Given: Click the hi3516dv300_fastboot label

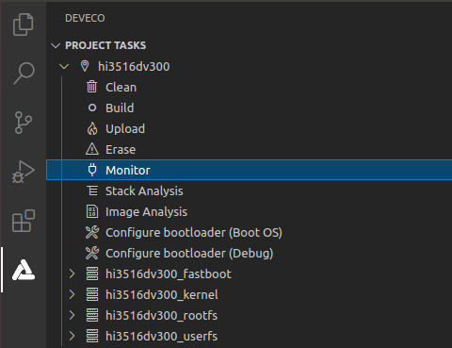Looking at the screenshot, I should [169, 274].
